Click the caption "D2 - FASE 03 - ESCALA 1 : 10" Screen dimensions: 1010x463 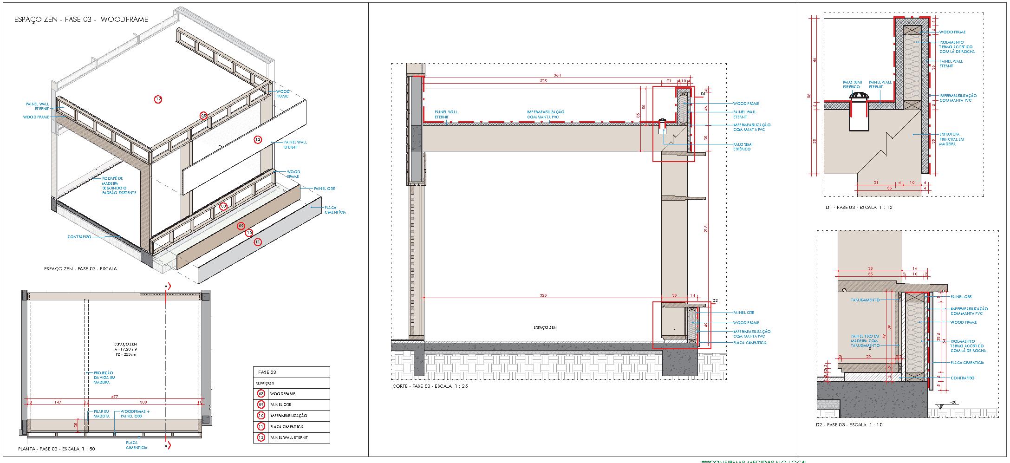[849, 424]
